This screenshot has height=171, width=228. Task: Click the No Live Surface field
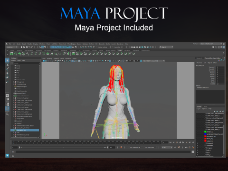coord(103,47)
